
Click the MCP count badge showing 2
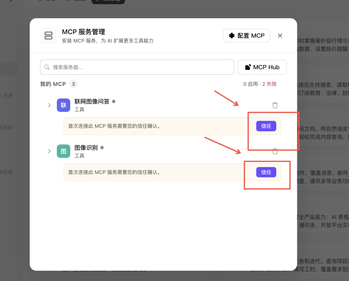coord(73,84)
